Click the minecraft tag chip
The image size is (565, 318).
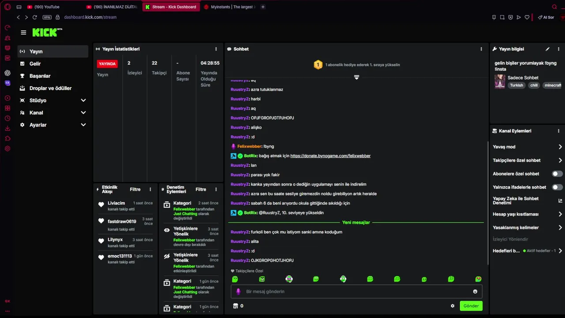pyautogui.click(x=553, y=85)
